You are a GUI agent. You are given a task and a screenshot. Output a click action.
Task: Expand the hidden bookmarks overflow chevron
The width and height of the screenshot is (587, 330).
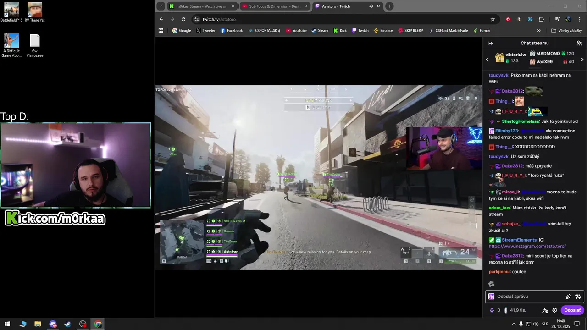coord(539,31)
